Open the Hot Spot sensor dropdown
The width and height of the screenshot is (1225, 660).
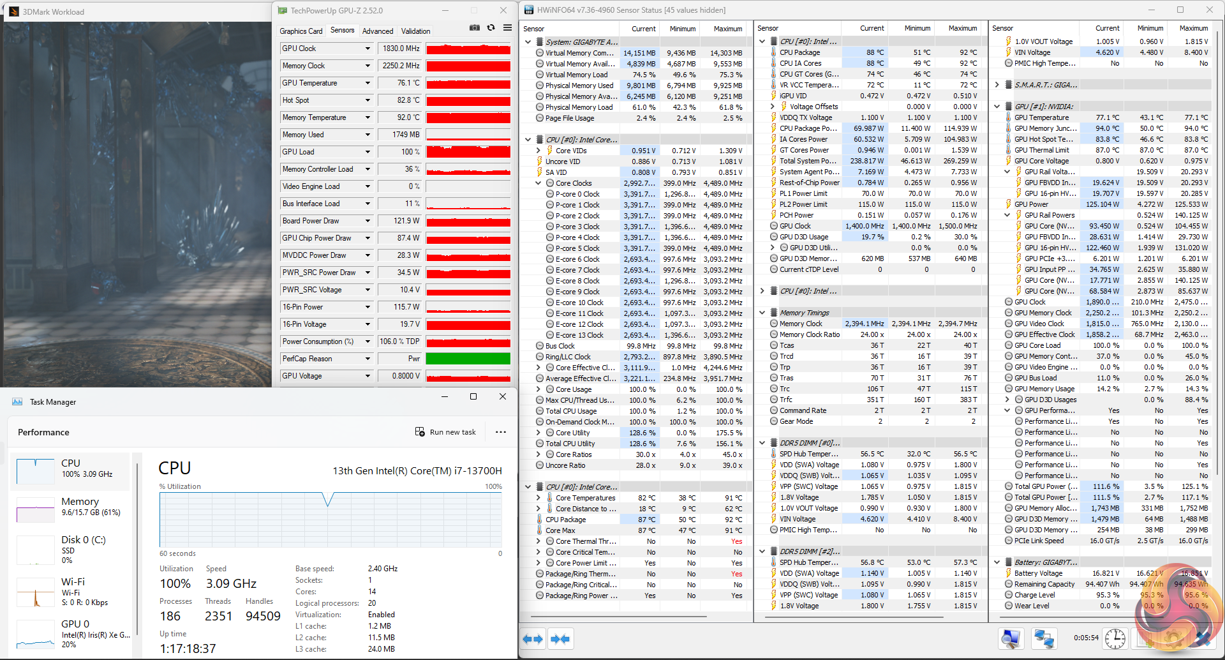(x=367, y=100)
